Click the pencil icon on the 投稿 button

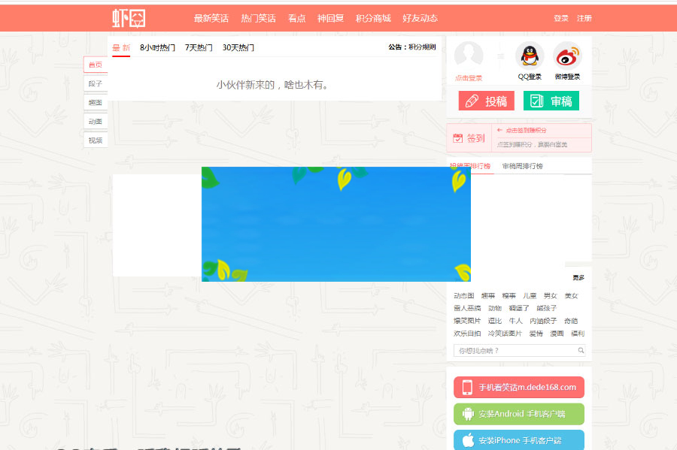472,100
